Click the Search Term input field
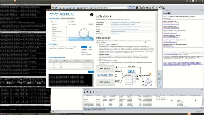204x115 pixels. [77, 24]
